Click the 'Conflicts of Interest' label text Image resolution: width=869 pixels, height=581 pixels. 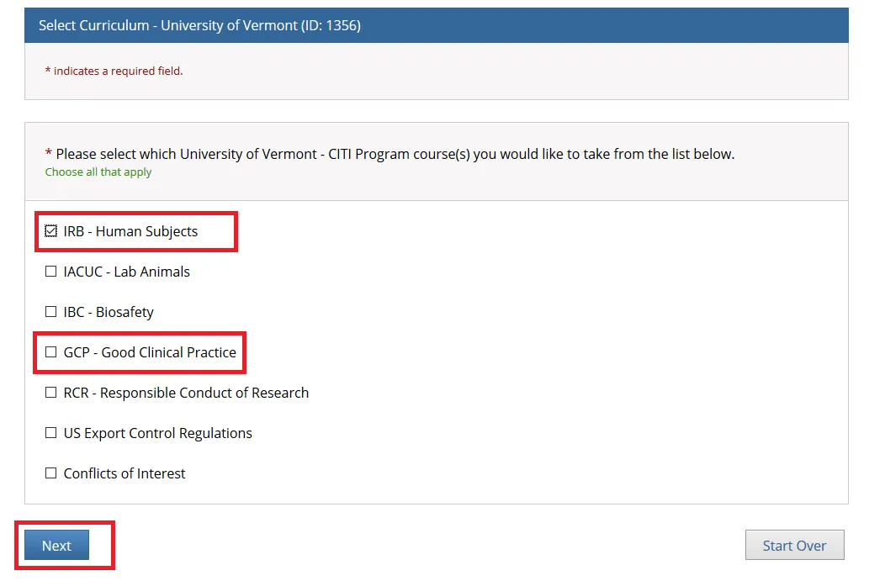(125, 473)
